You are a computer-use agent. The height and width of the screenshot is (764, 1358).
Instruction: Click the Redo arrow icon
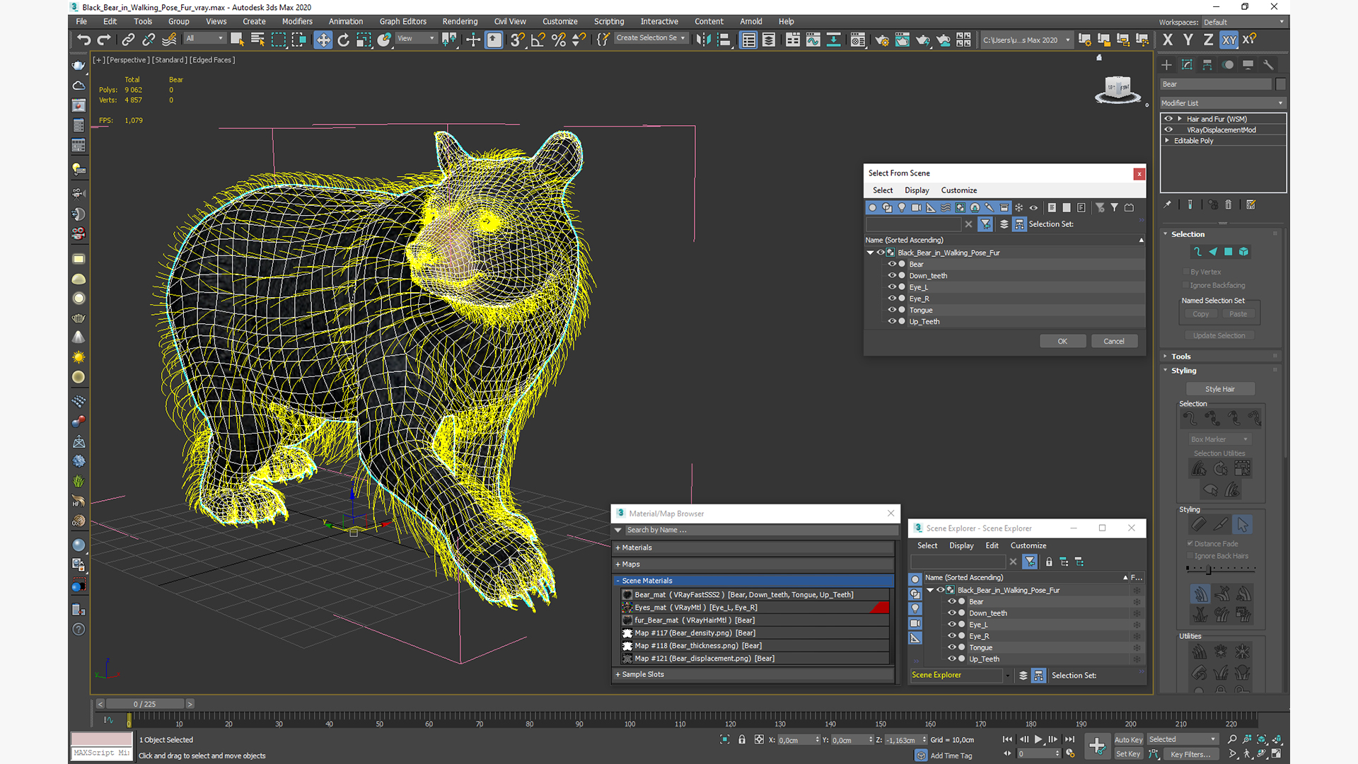coord(104,40)
